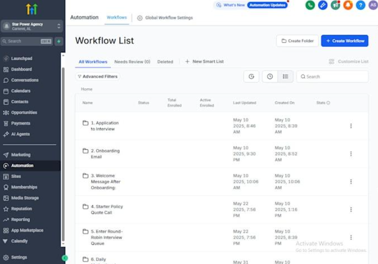Open Reputation in the sidebar

(21, 209)
